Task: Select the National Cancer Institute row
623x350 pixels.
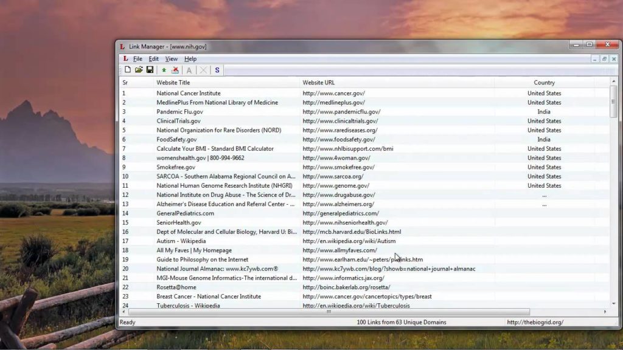Action: 364,93
